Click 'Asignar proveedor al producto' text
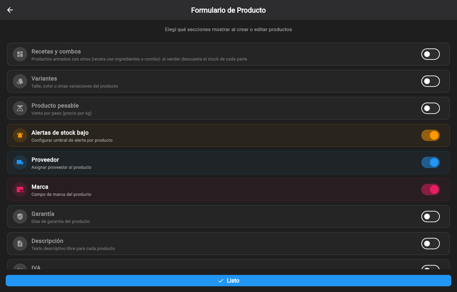 [x=61, y=167]
